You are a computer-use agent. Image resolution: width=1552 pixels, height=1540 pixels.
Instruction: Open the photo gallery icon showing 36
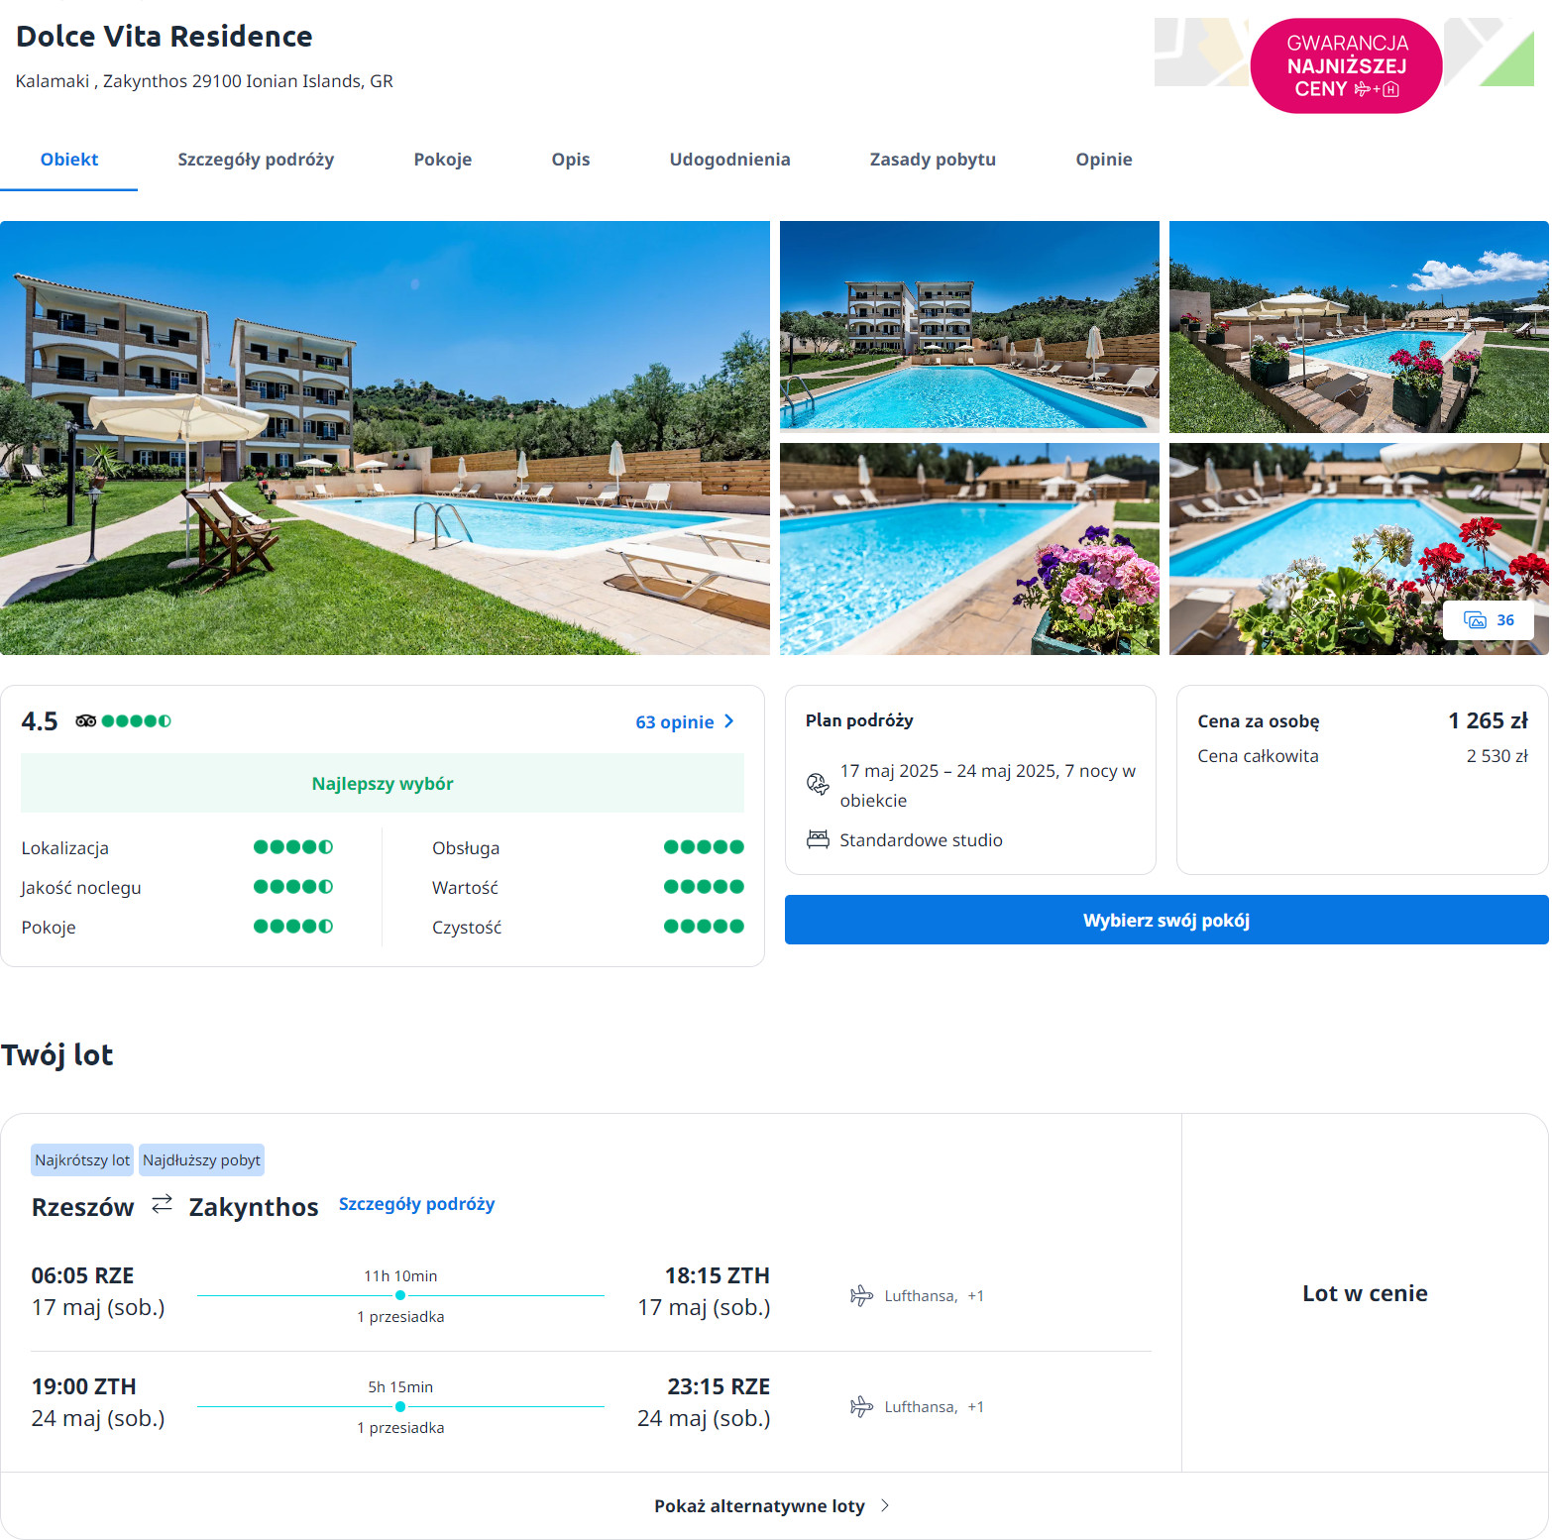coord(1489,620)
